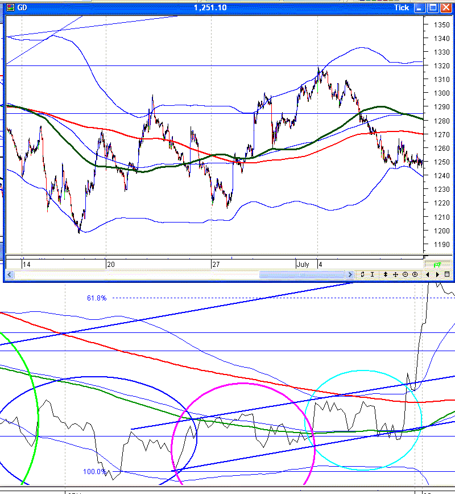Screen dimensions: 455x494
Task: Click the green indicator in the chart corner
Action: click(x=437, y=265)
